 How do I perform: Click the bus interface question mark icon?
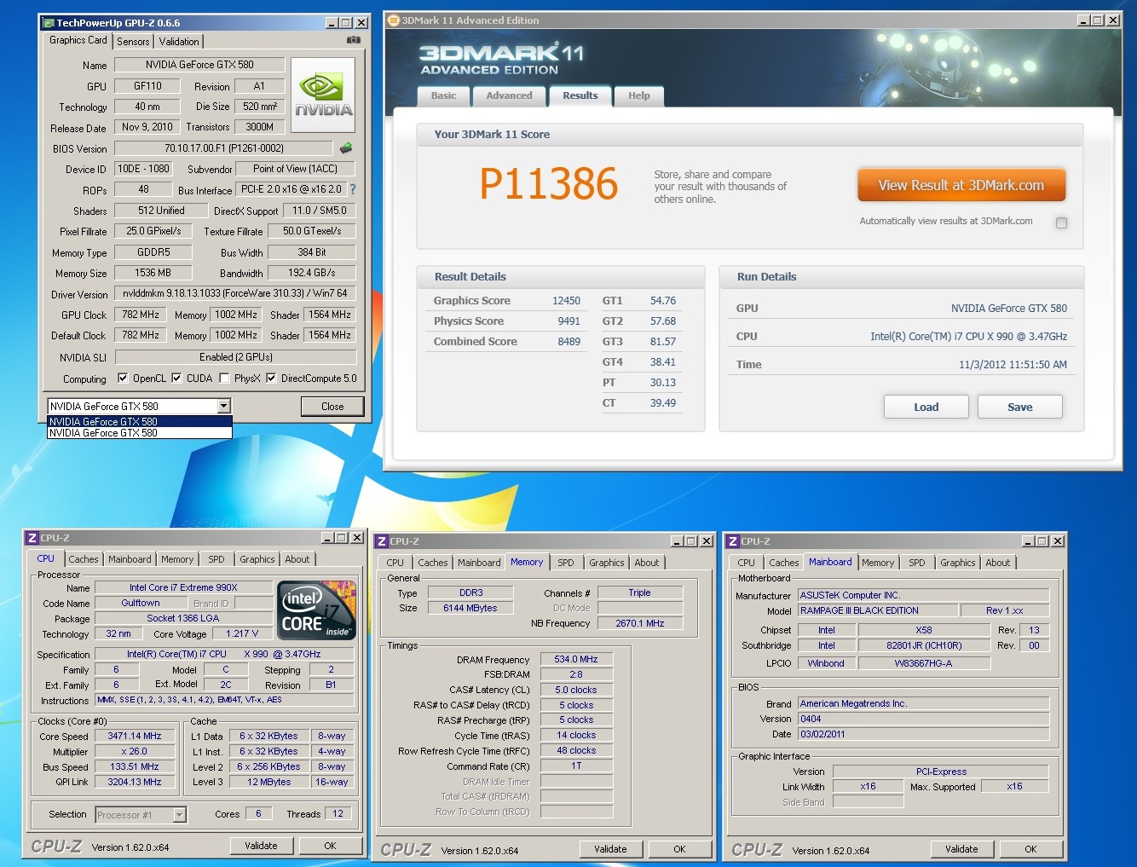pos(353,189)
